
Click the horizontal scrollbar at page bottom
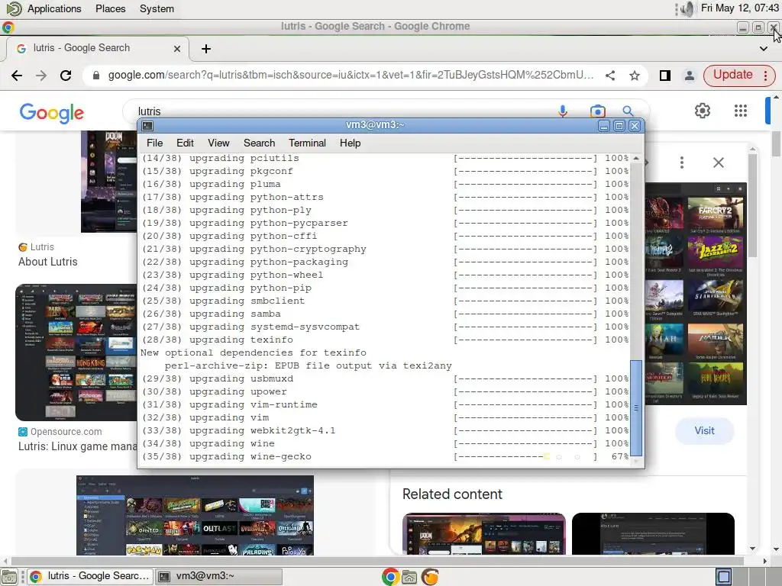click(377, 562)
